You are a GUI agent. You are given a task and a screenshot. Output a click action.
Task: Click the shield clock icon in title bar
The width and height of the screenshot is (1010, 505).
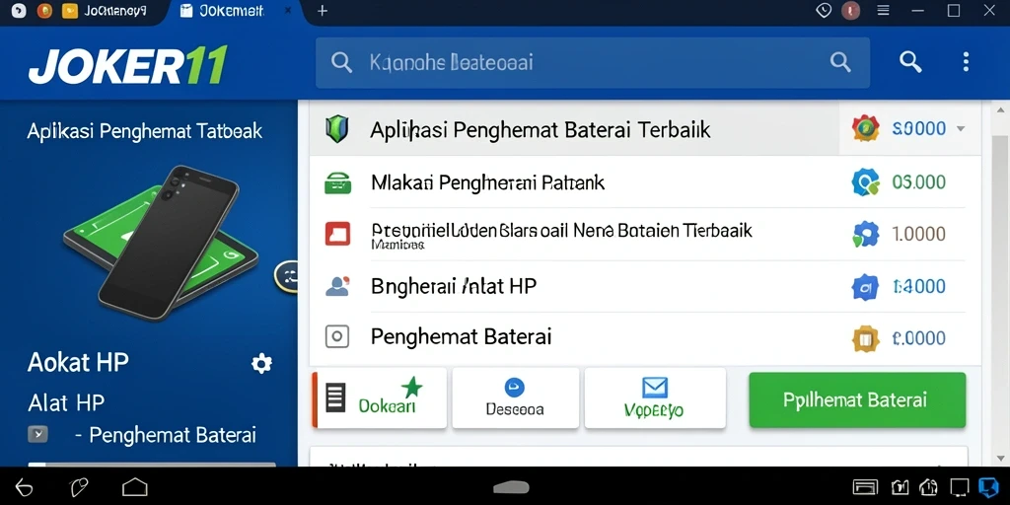824,10
